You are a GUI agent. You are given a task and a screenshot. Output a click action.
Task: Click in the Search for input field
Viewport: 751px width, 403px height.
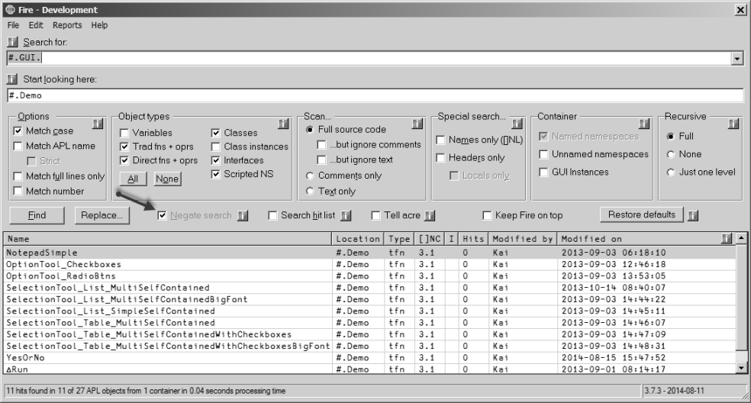point(369,58)
